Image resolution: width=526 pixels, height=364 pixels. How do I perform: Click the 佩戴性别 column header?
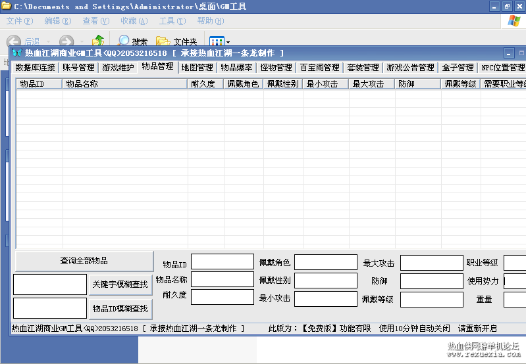[x=283, y=83]
